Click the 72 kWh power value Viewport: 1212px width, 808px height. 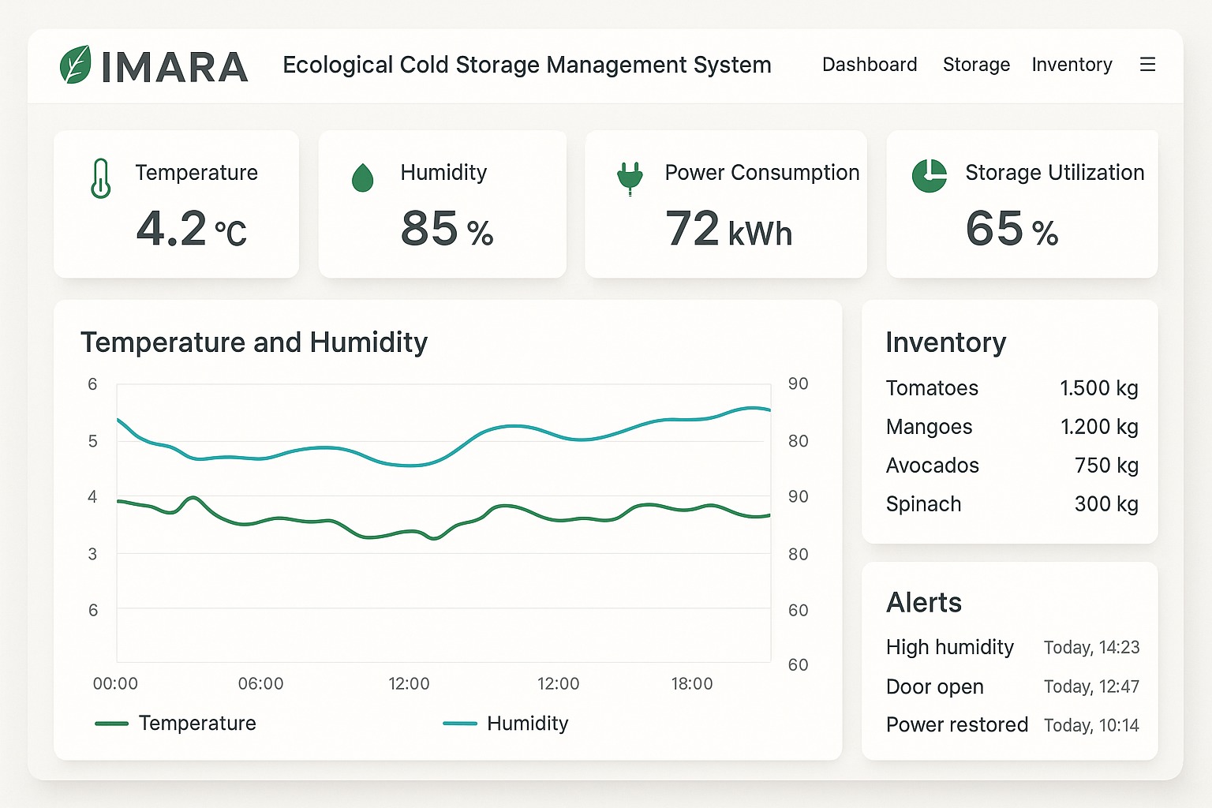(729, 229)
